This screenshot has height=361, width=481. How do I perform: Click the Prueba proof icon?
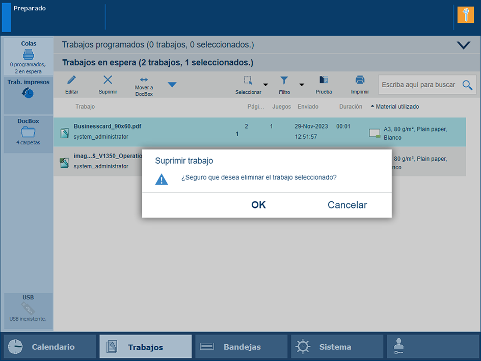324,80
